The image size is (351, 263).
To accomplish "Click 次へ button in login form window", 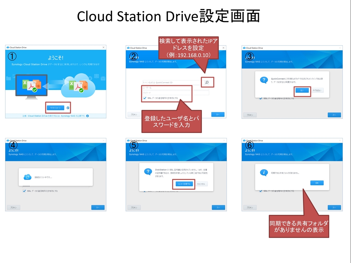I will click(218, 114).
